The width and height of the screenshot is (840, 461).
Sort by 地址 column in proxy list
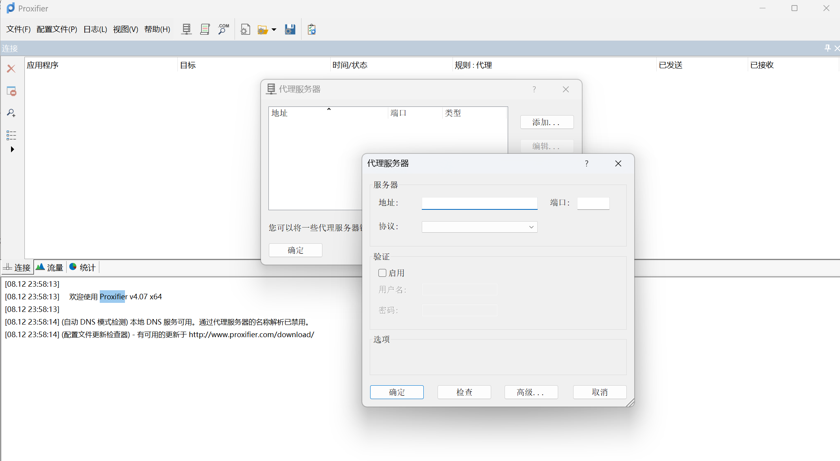[328, 113]
